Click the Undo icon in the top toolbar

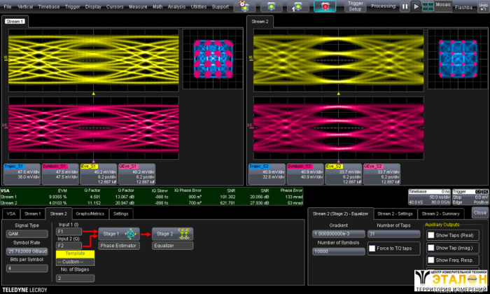coord(484,6)
